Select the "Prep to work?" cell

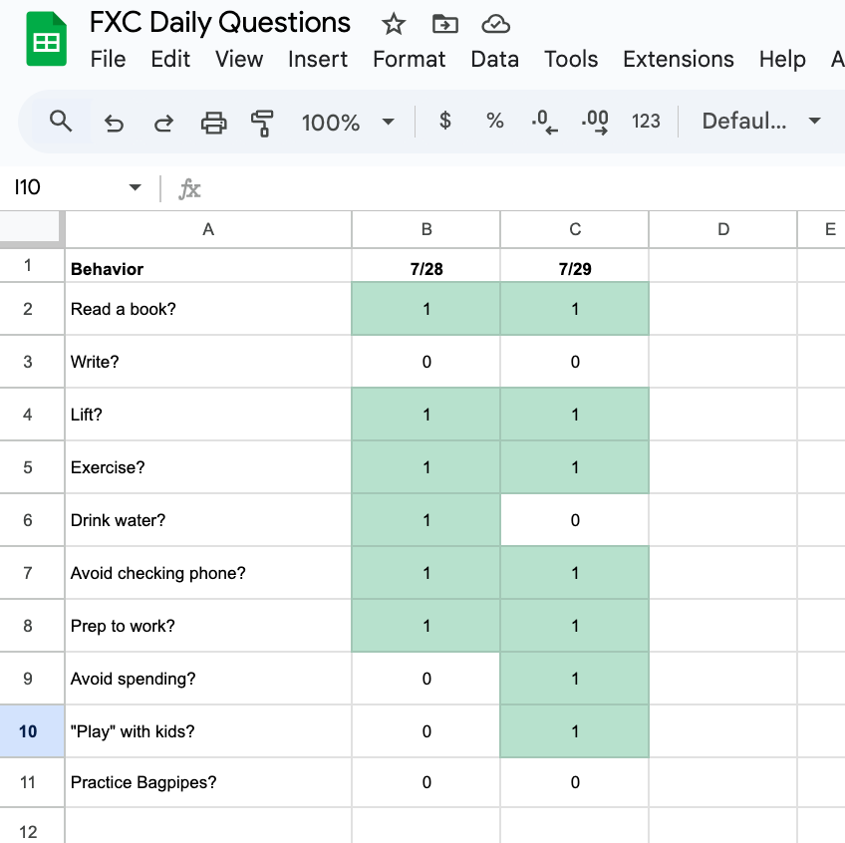pos(208,626)
